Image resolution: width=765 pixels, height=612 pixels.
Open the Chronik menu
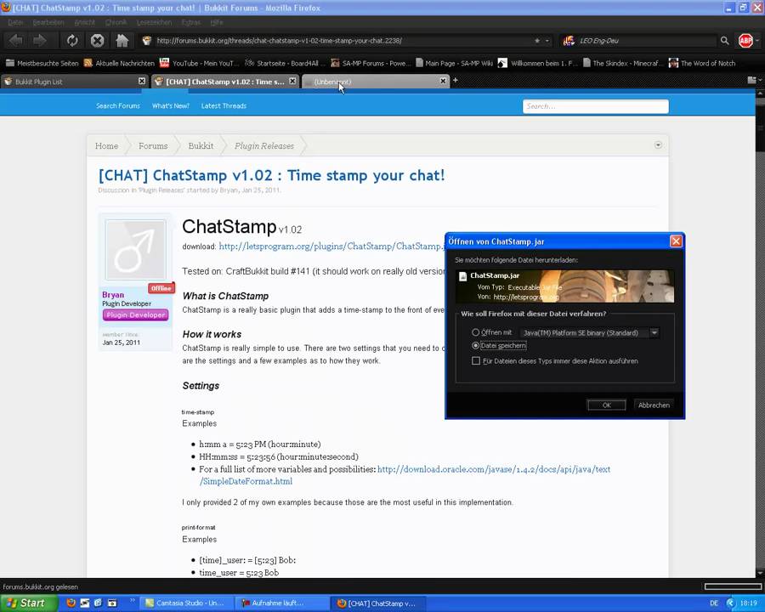point(116,22)
